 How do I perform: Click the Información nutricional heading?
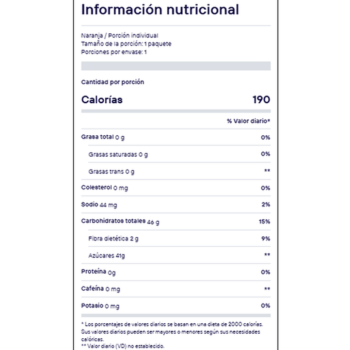160,10
